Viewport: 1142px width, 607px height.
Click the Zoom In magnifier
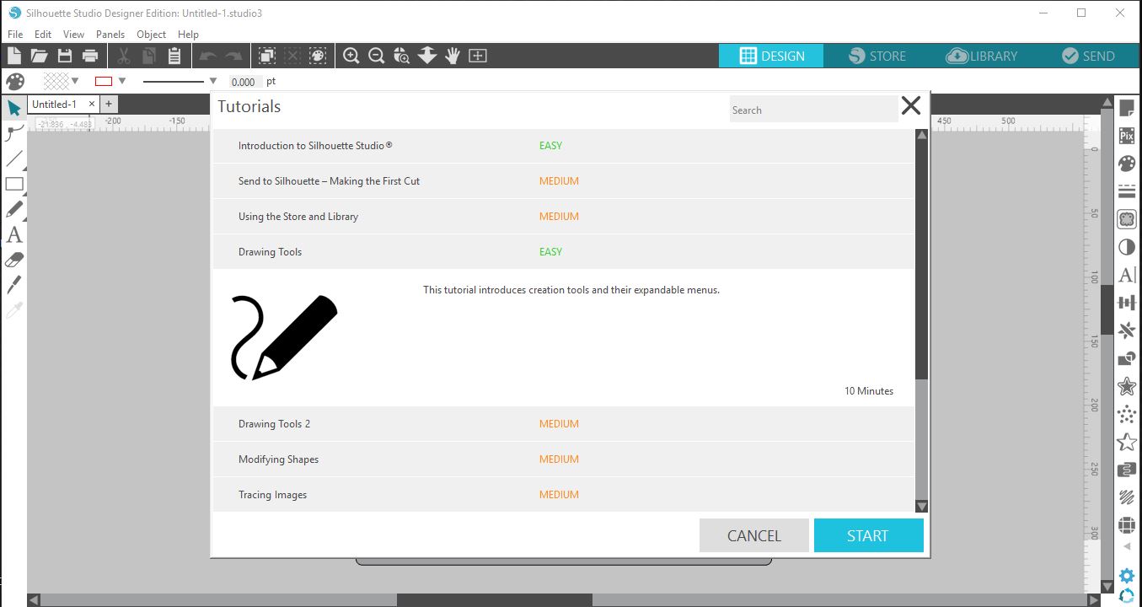tap(351, 56)
